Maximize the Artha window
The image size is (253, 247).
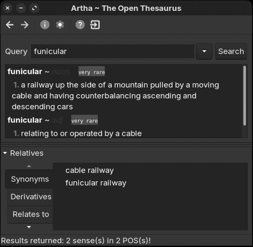pyautogui.click(x=35, y=8)
